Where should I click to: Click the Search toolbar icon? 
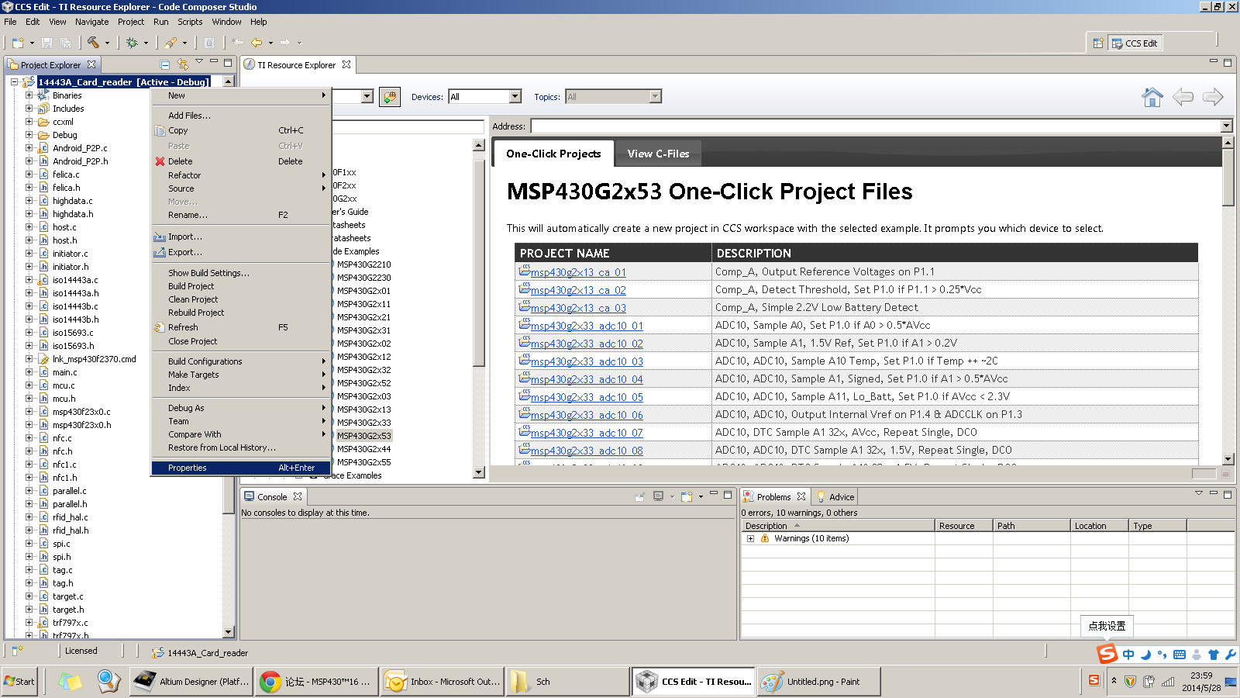tap(170, 43)
